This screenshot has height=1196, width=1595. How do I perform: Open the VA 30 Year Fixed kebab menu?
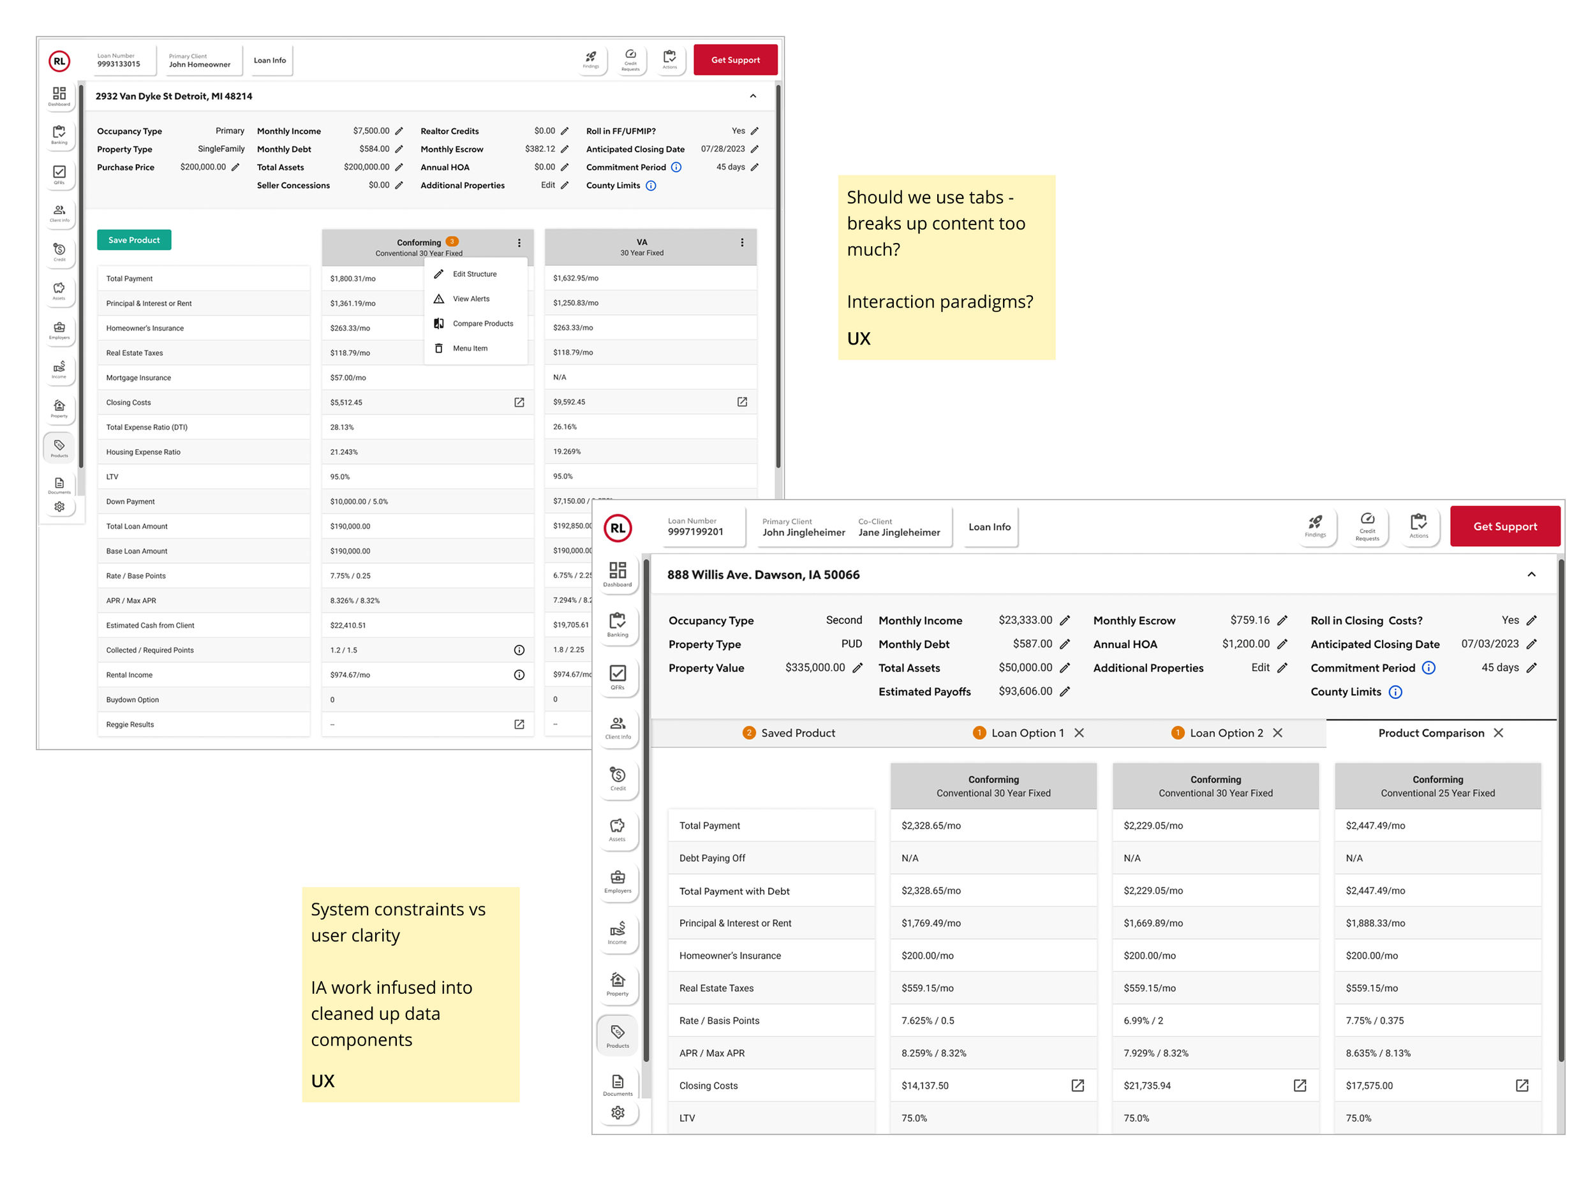pyautogui.click(x=742, y=242)
